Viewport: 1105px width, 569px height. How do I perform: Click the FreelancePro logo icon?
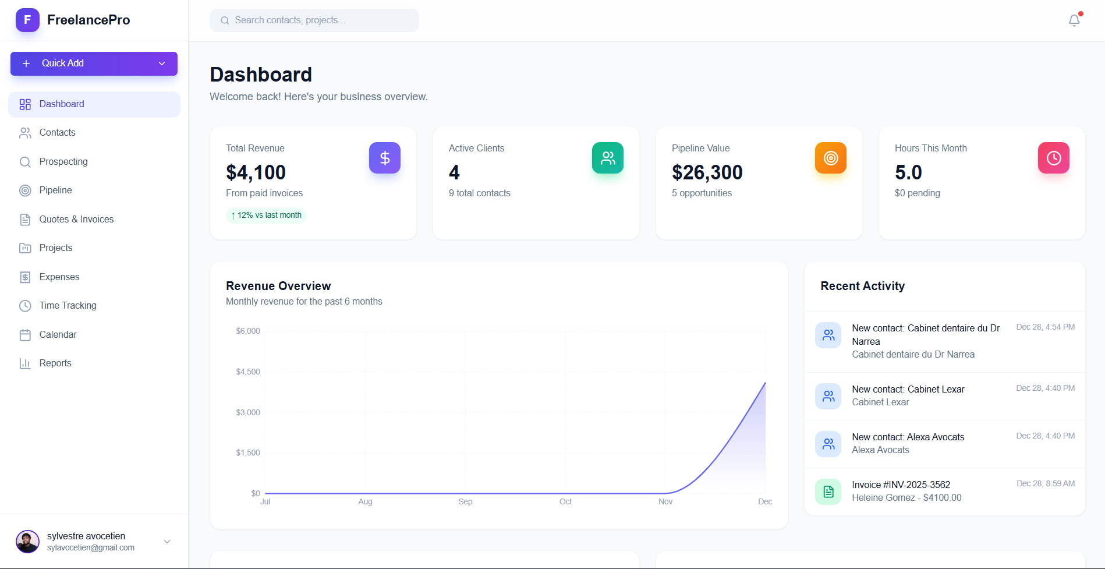click(27, 20)
